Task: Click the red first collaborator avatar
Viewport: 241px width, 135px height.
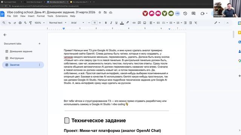Action: (145, 13)
